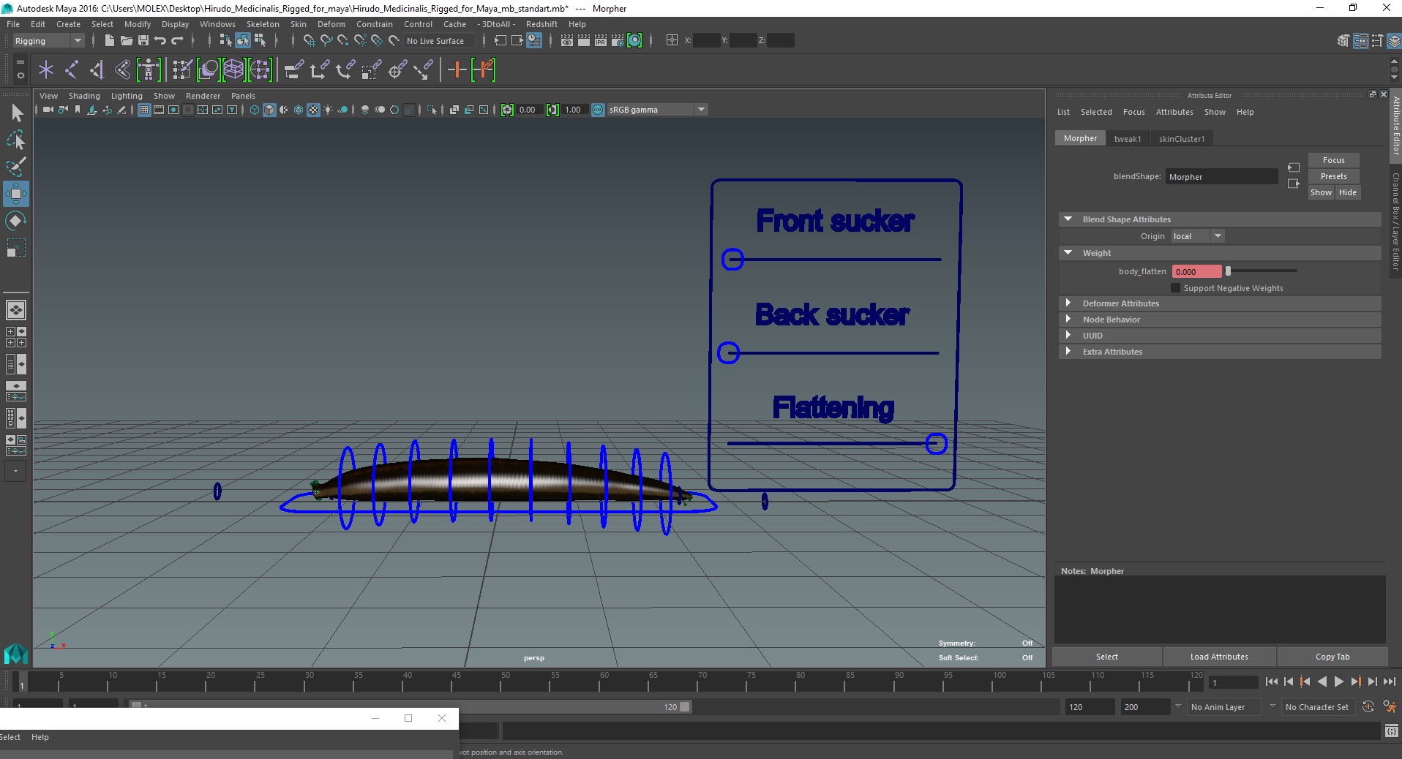1402x759 pixels.
Task: Open the sRGB gamma view transform dropdown
Action: 657,110
